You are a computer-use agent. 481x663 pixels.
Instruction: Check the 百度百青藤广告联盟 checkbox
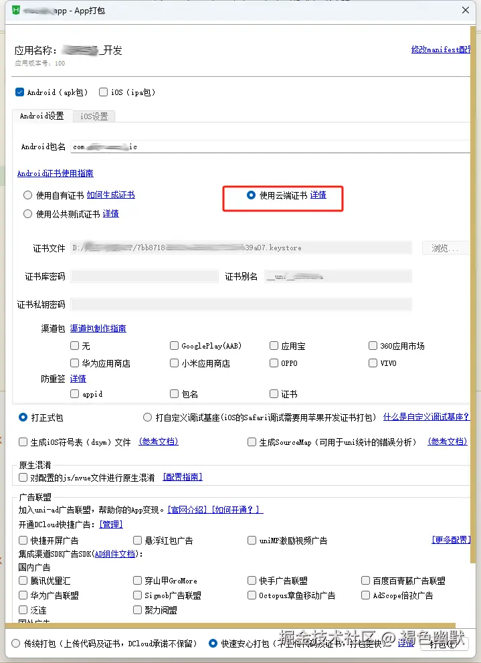[x=366, y=581]
